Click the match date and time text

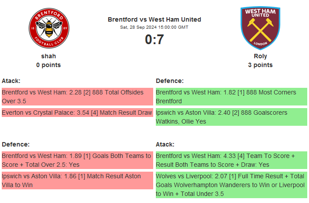tap(154, 27)
